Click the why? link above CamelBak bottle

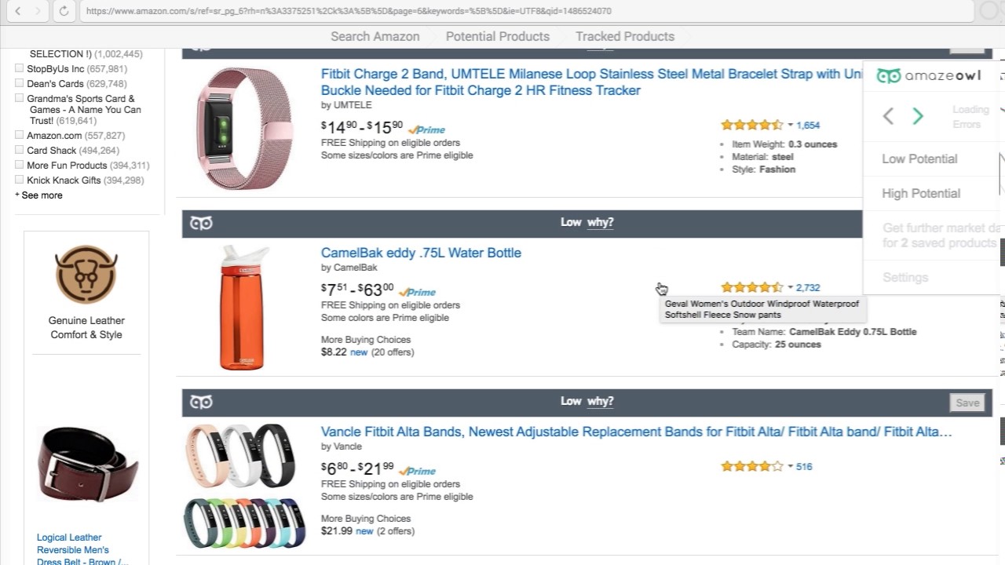[x=600, y=223]
